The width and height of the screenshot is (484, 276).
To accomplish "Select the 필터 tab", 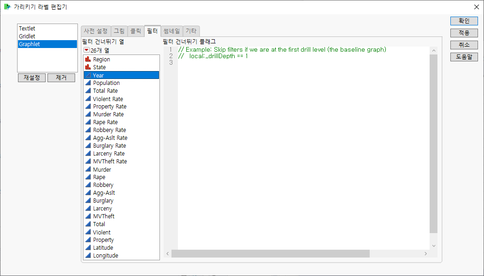I will point(152,31).
